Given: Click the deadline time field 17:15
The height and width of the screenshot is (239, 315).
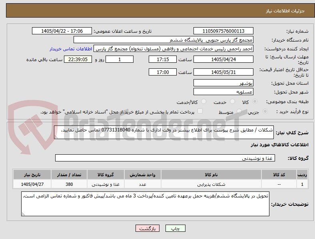Looking at the screenshot, I should click(163, 60).
